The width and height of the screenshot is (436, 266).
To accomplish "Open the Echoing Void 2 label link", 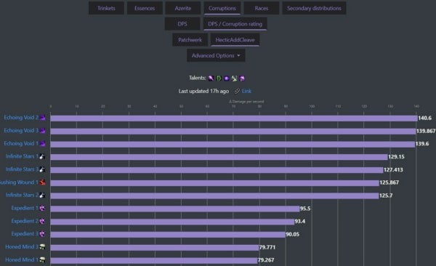I will click(x=21, y=118).
